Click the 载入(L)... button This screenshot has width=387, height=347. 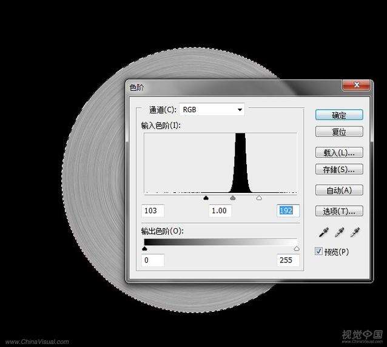pyautogui.click(x=339, y=152)
